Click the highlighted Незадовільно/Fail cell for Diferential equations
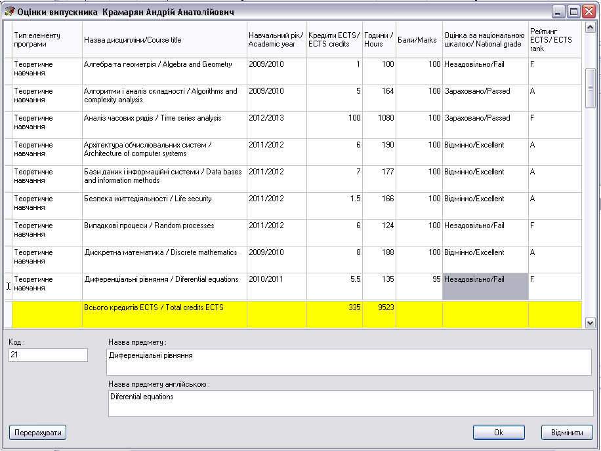The height and width of the screenshot is (451, 601). coord(486,286)
